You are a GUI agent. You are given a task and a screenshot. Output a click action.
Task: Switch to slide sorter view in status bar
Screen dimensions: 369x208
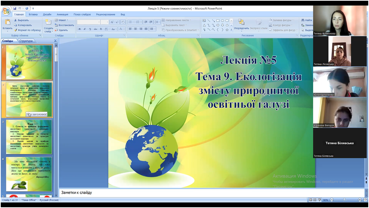314,200
